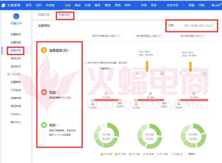Image resolution: width=222 pixels, height=163 pixels.
Task: Expand the 流量纵横 sidebar section
Action: click(x=15, y=74)
